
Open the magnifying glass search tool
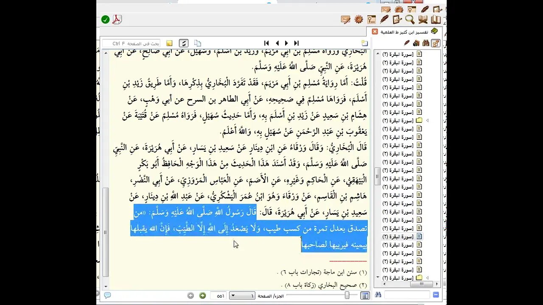(410, 19)
